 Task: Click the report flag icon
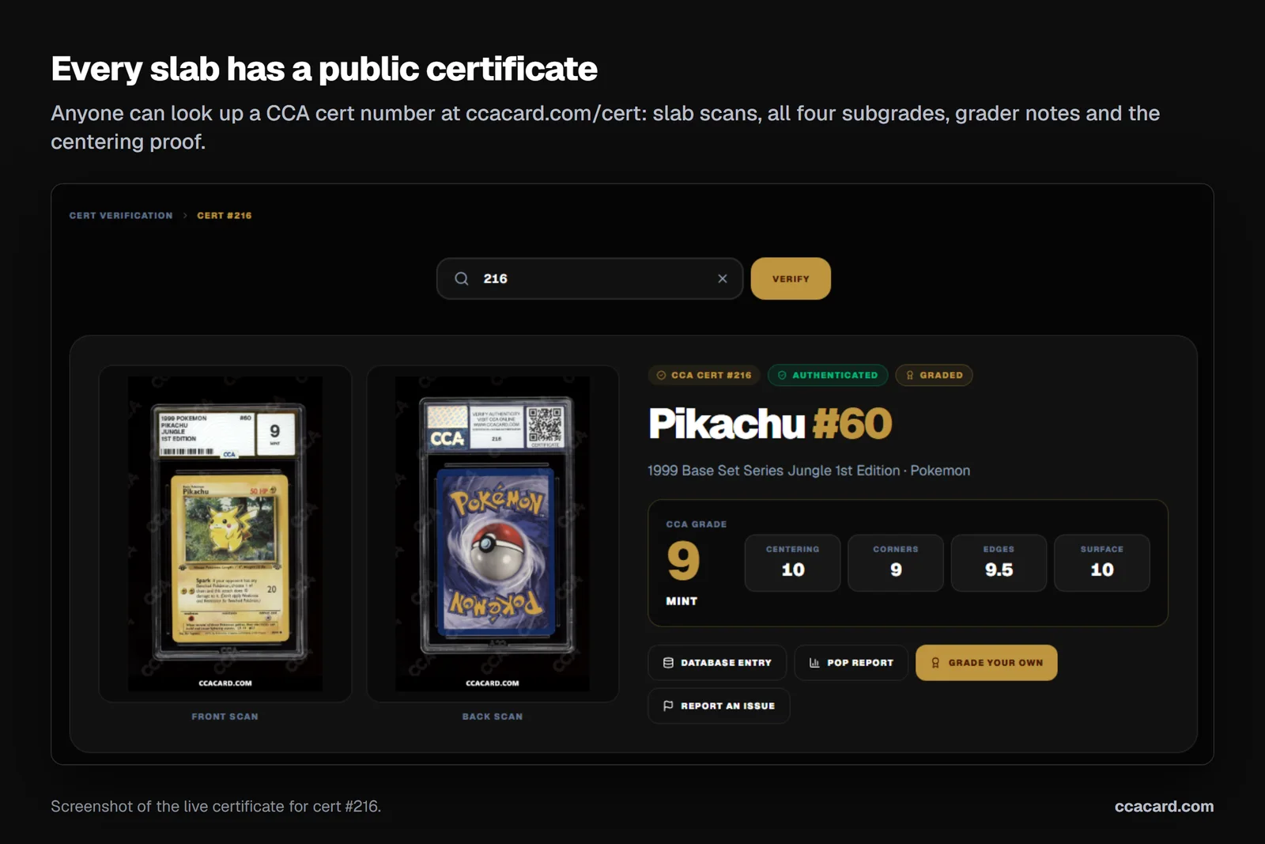click(x=668, y=706)
